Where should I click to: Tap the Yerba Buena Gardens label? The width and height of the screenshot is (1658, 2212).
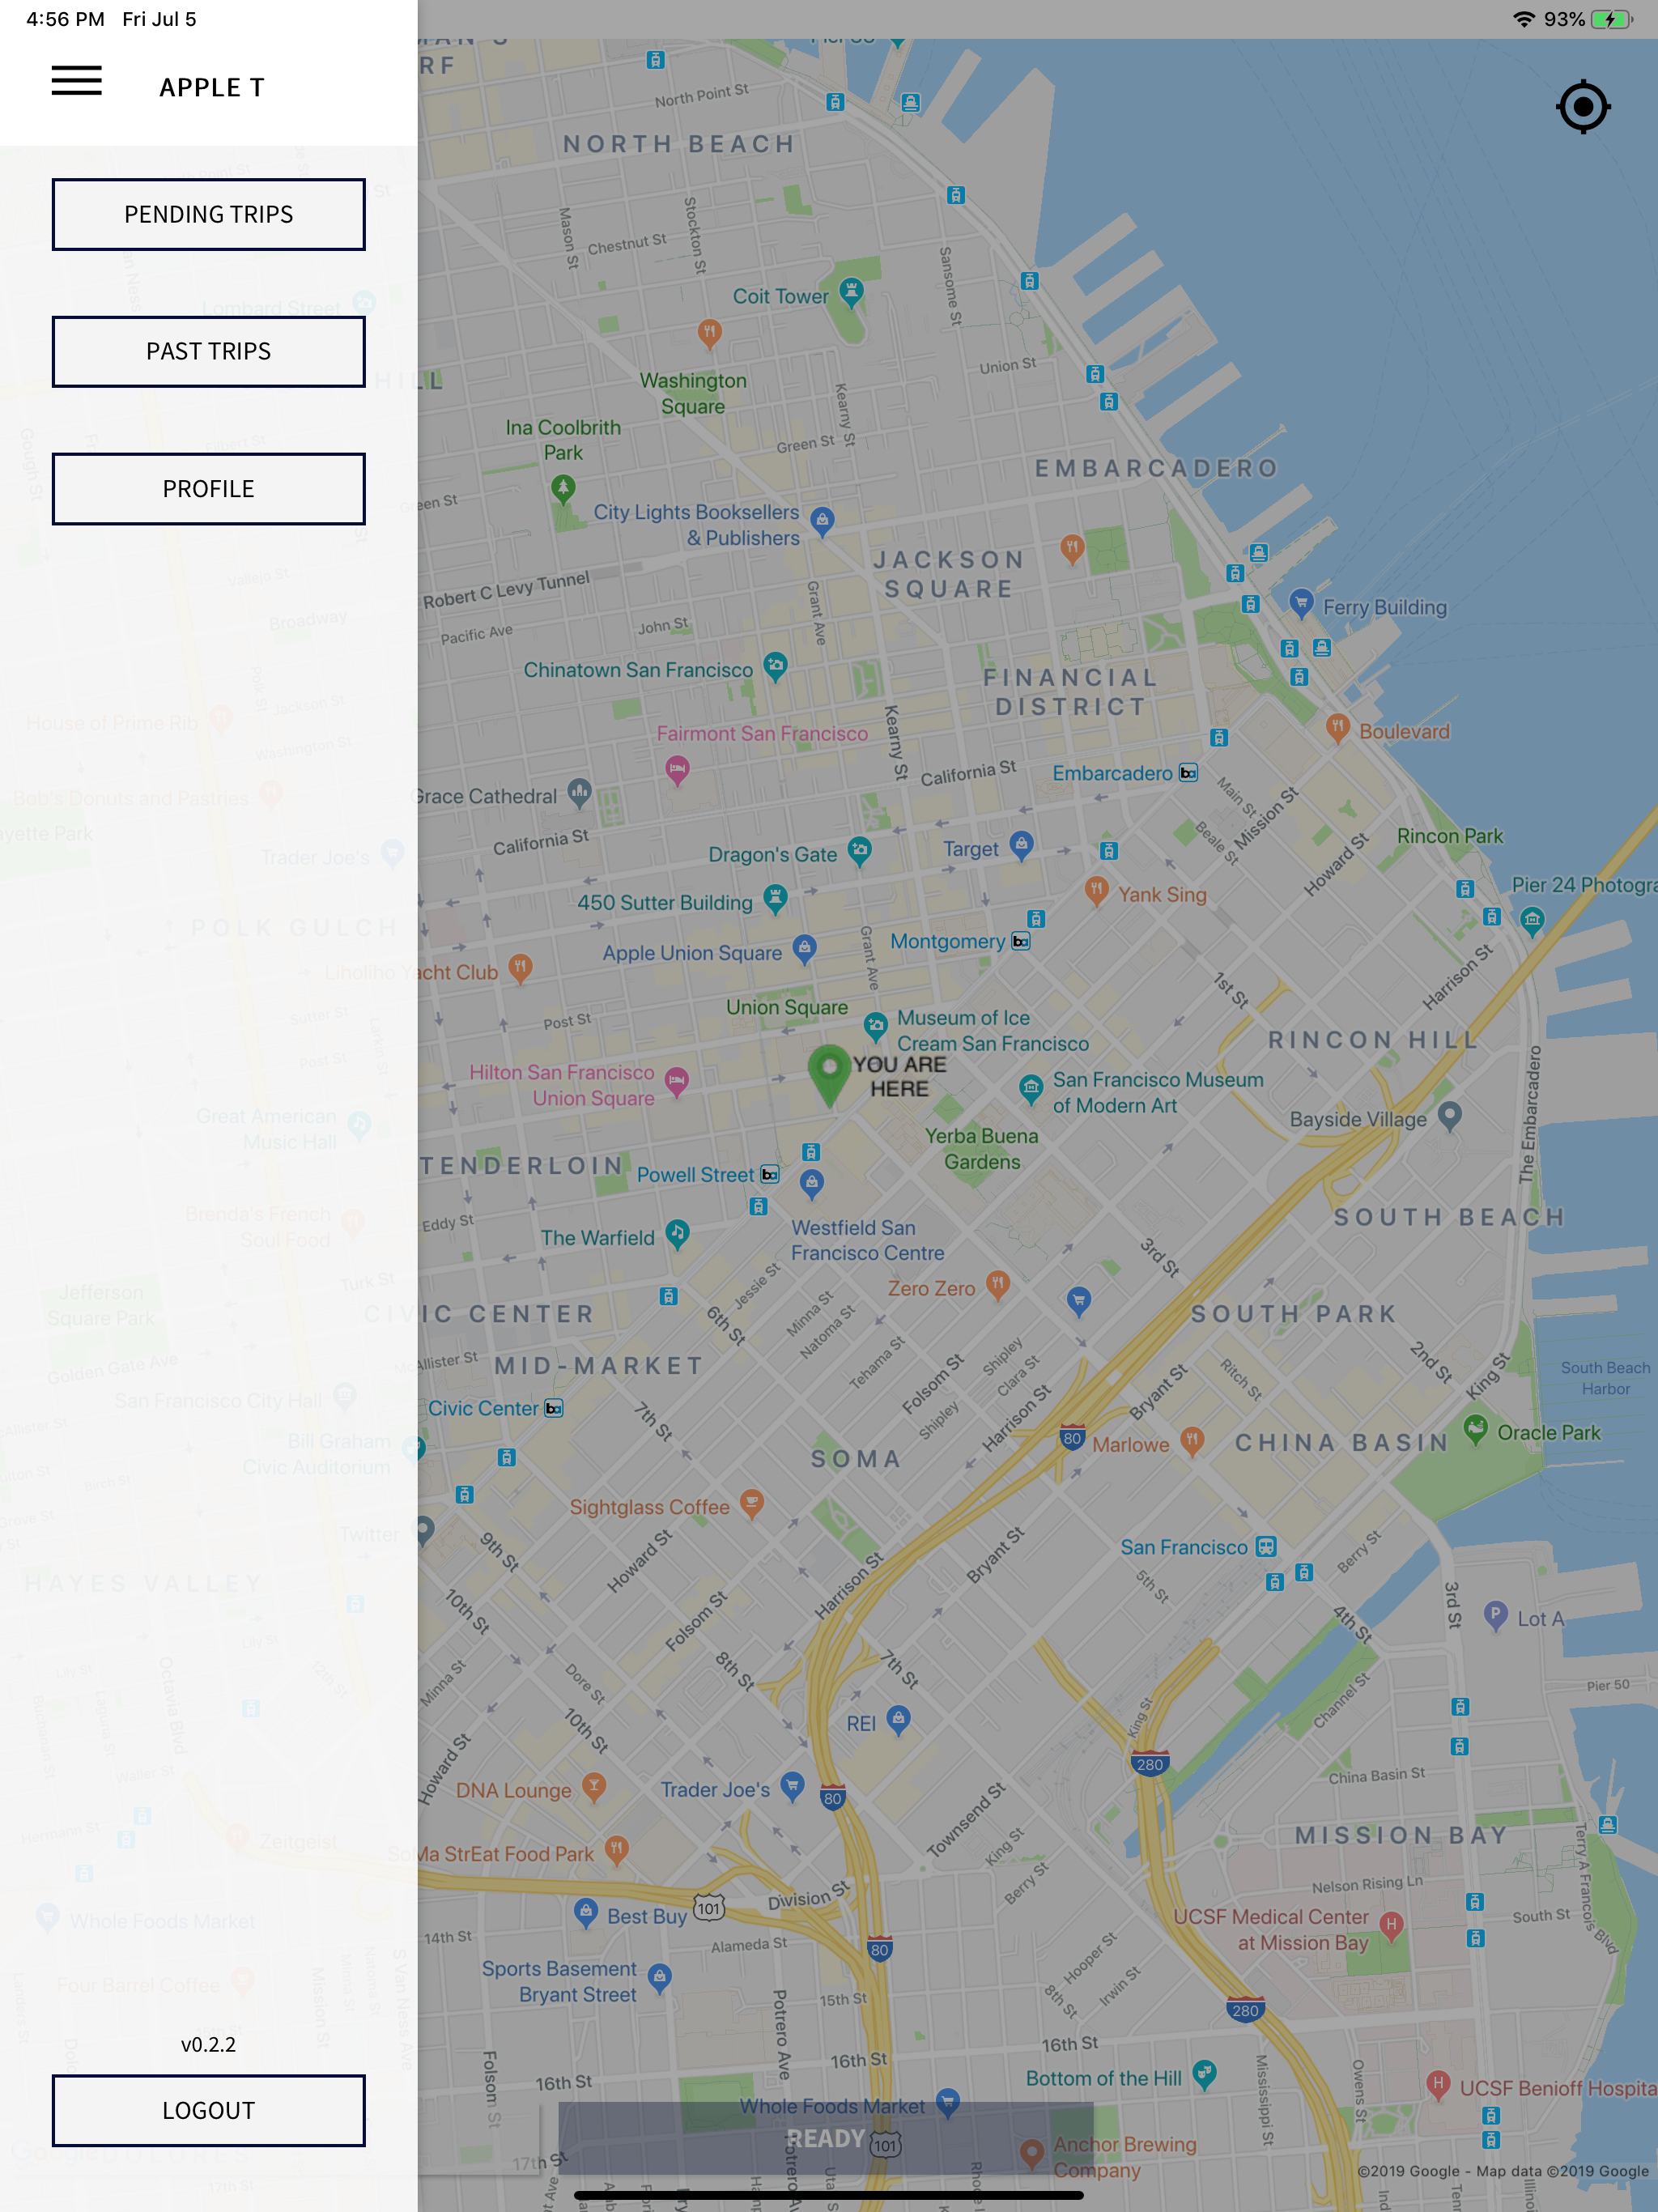(x=982, y=1149)
